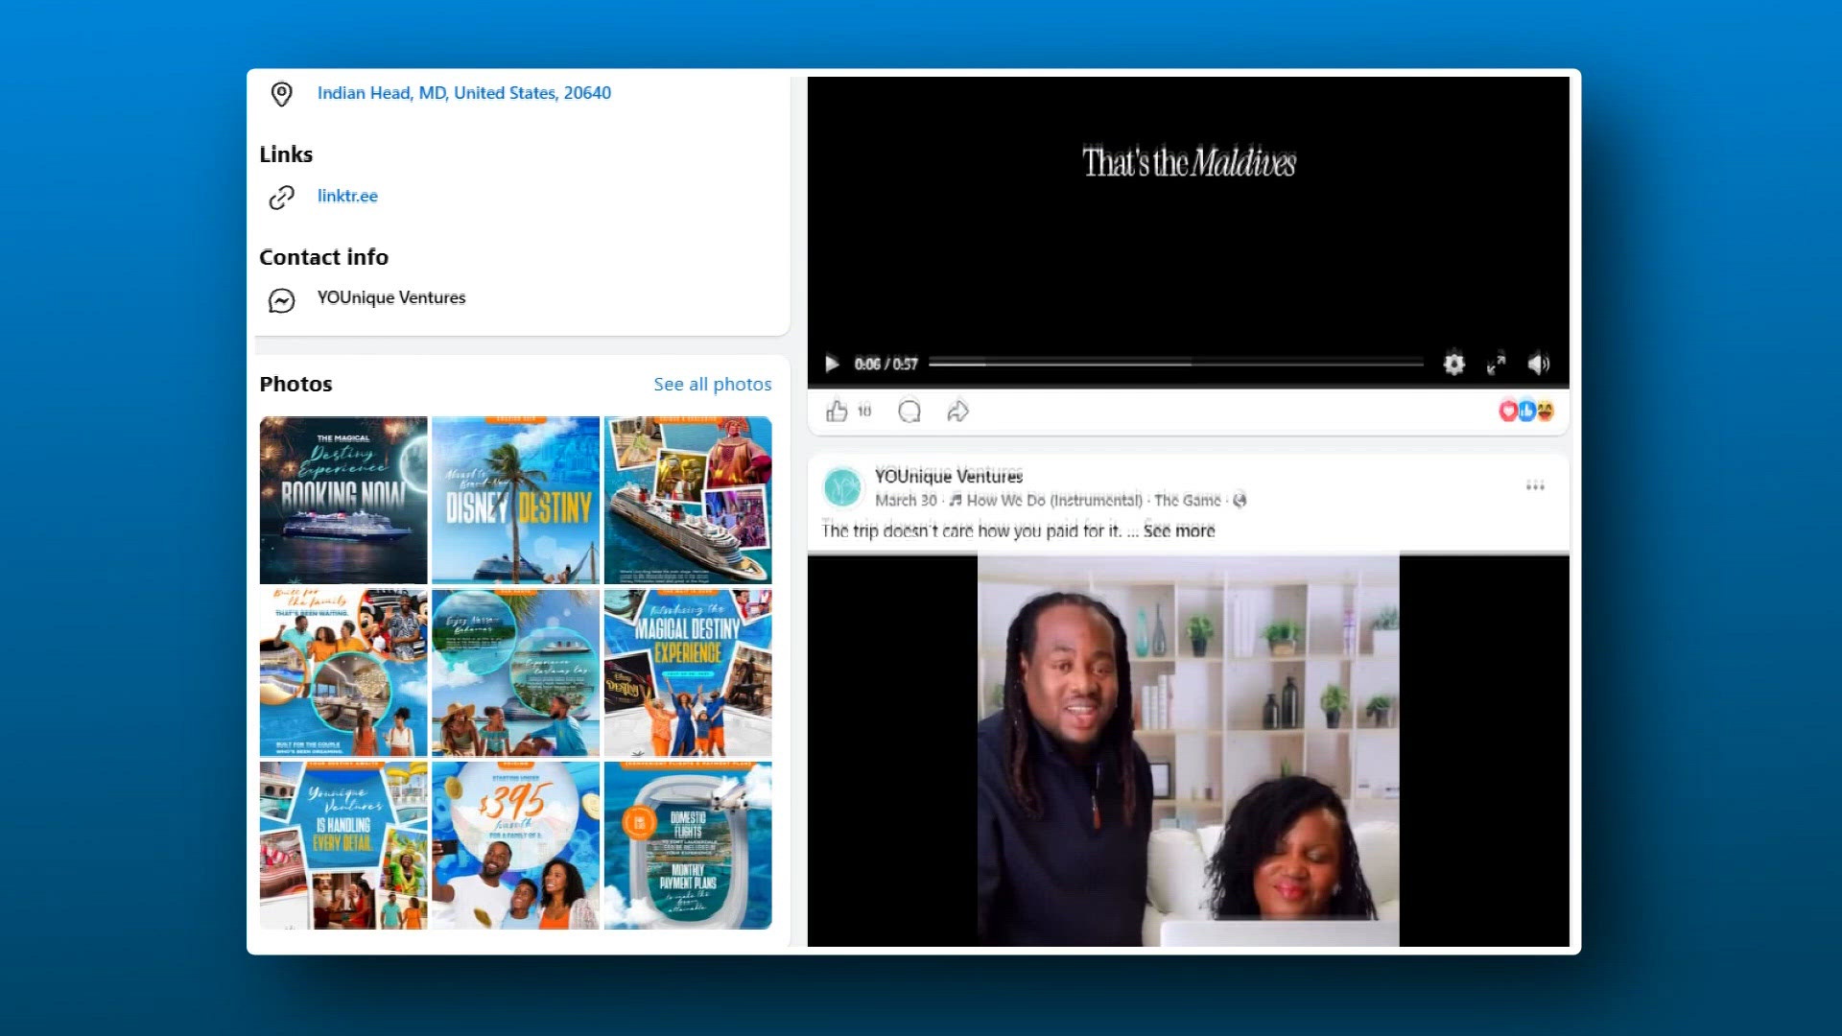View reactions emoji cluster on video post
This screenshot has width=1842, height=1036.
(1526, 411)
